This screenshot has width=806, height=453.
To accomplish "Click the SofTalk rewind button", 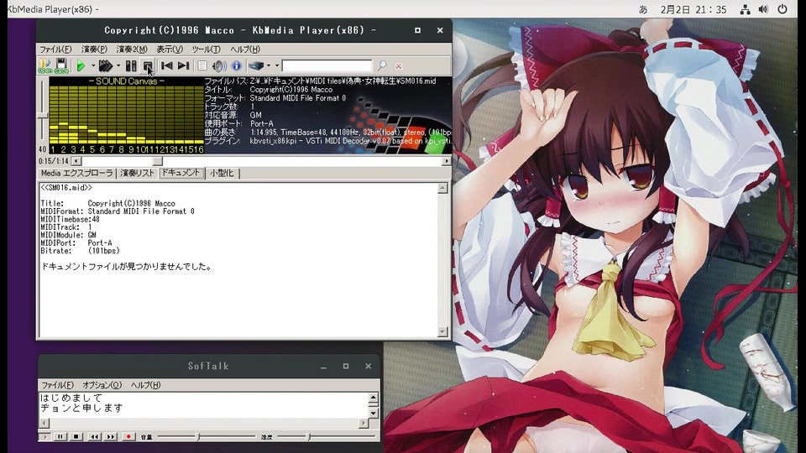I will pyautogui.click(x=95, y=437).
